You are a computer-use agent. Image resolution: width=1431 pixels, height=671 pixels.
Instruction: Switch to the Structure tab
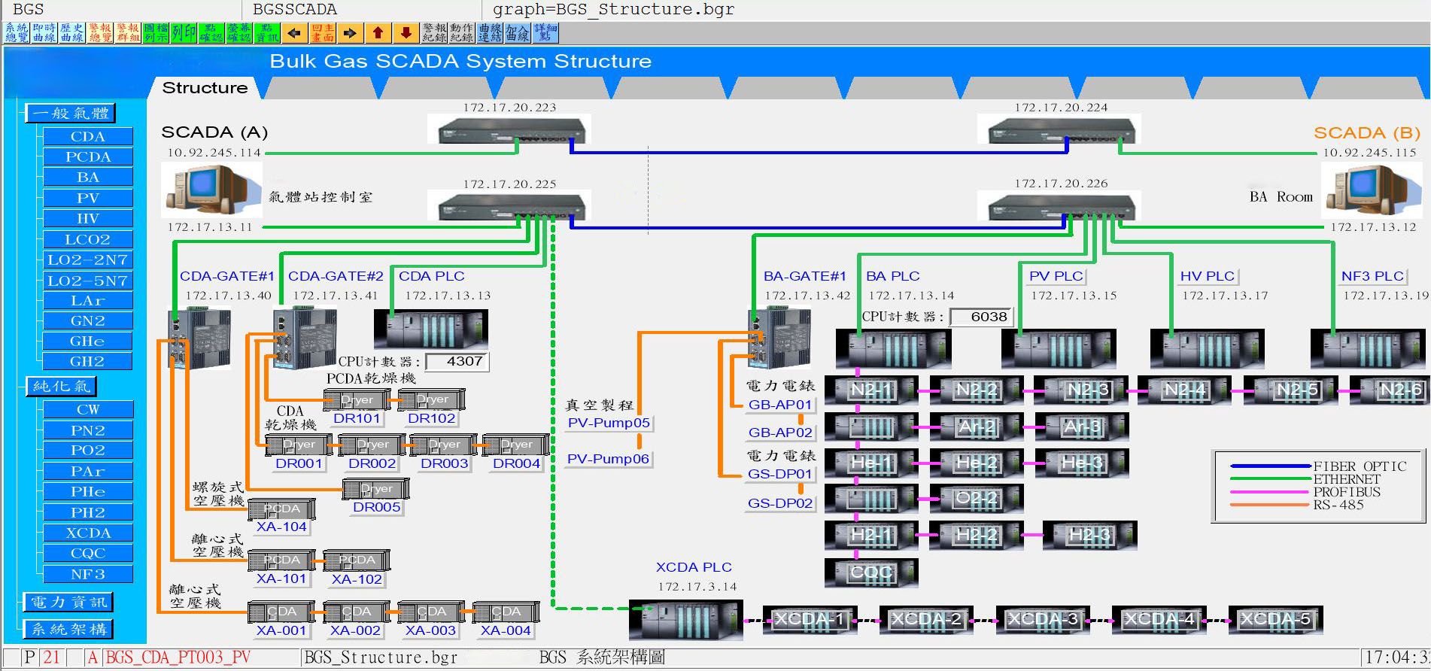[x=205, y=88]
